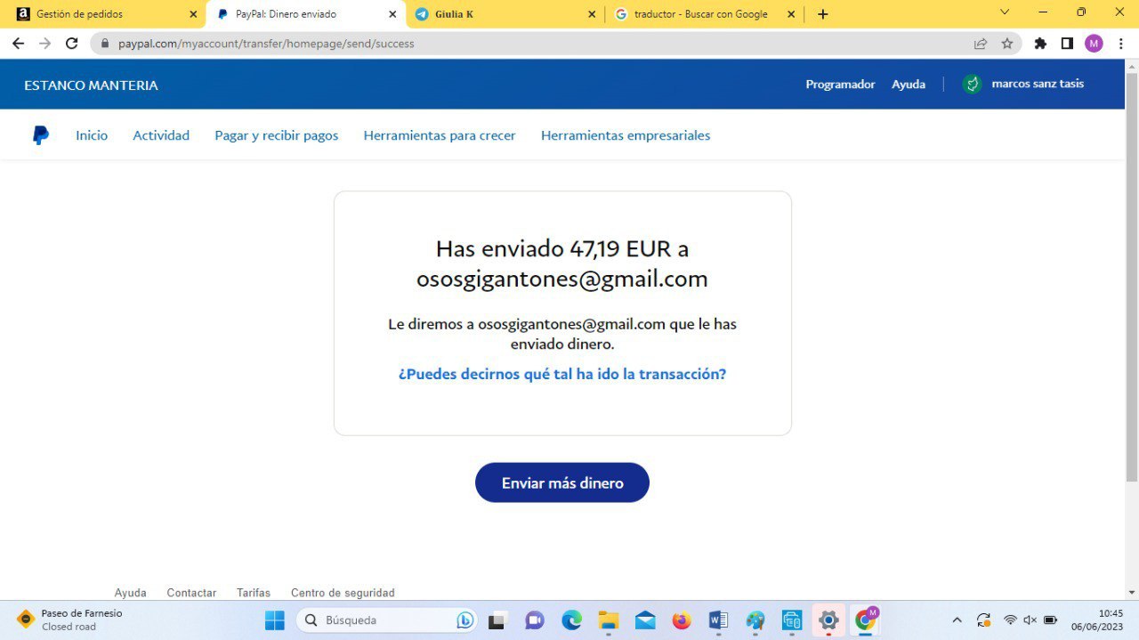Open Settings gear on the taskbar
This screenshot has width=1139, height=640.
pos(828,620)
